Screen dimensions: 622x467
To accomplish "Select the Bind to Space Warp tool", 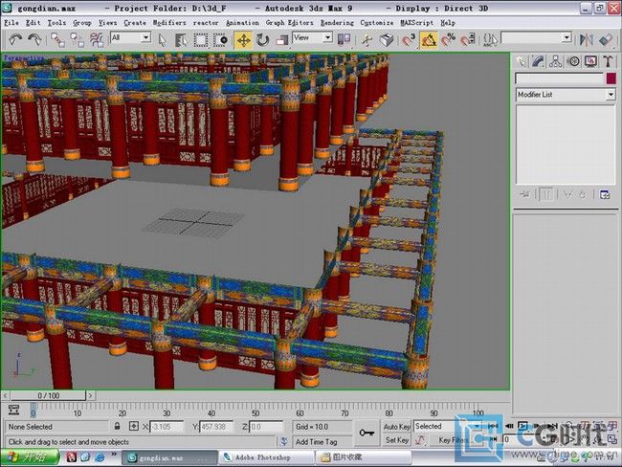I will (97, 39).
